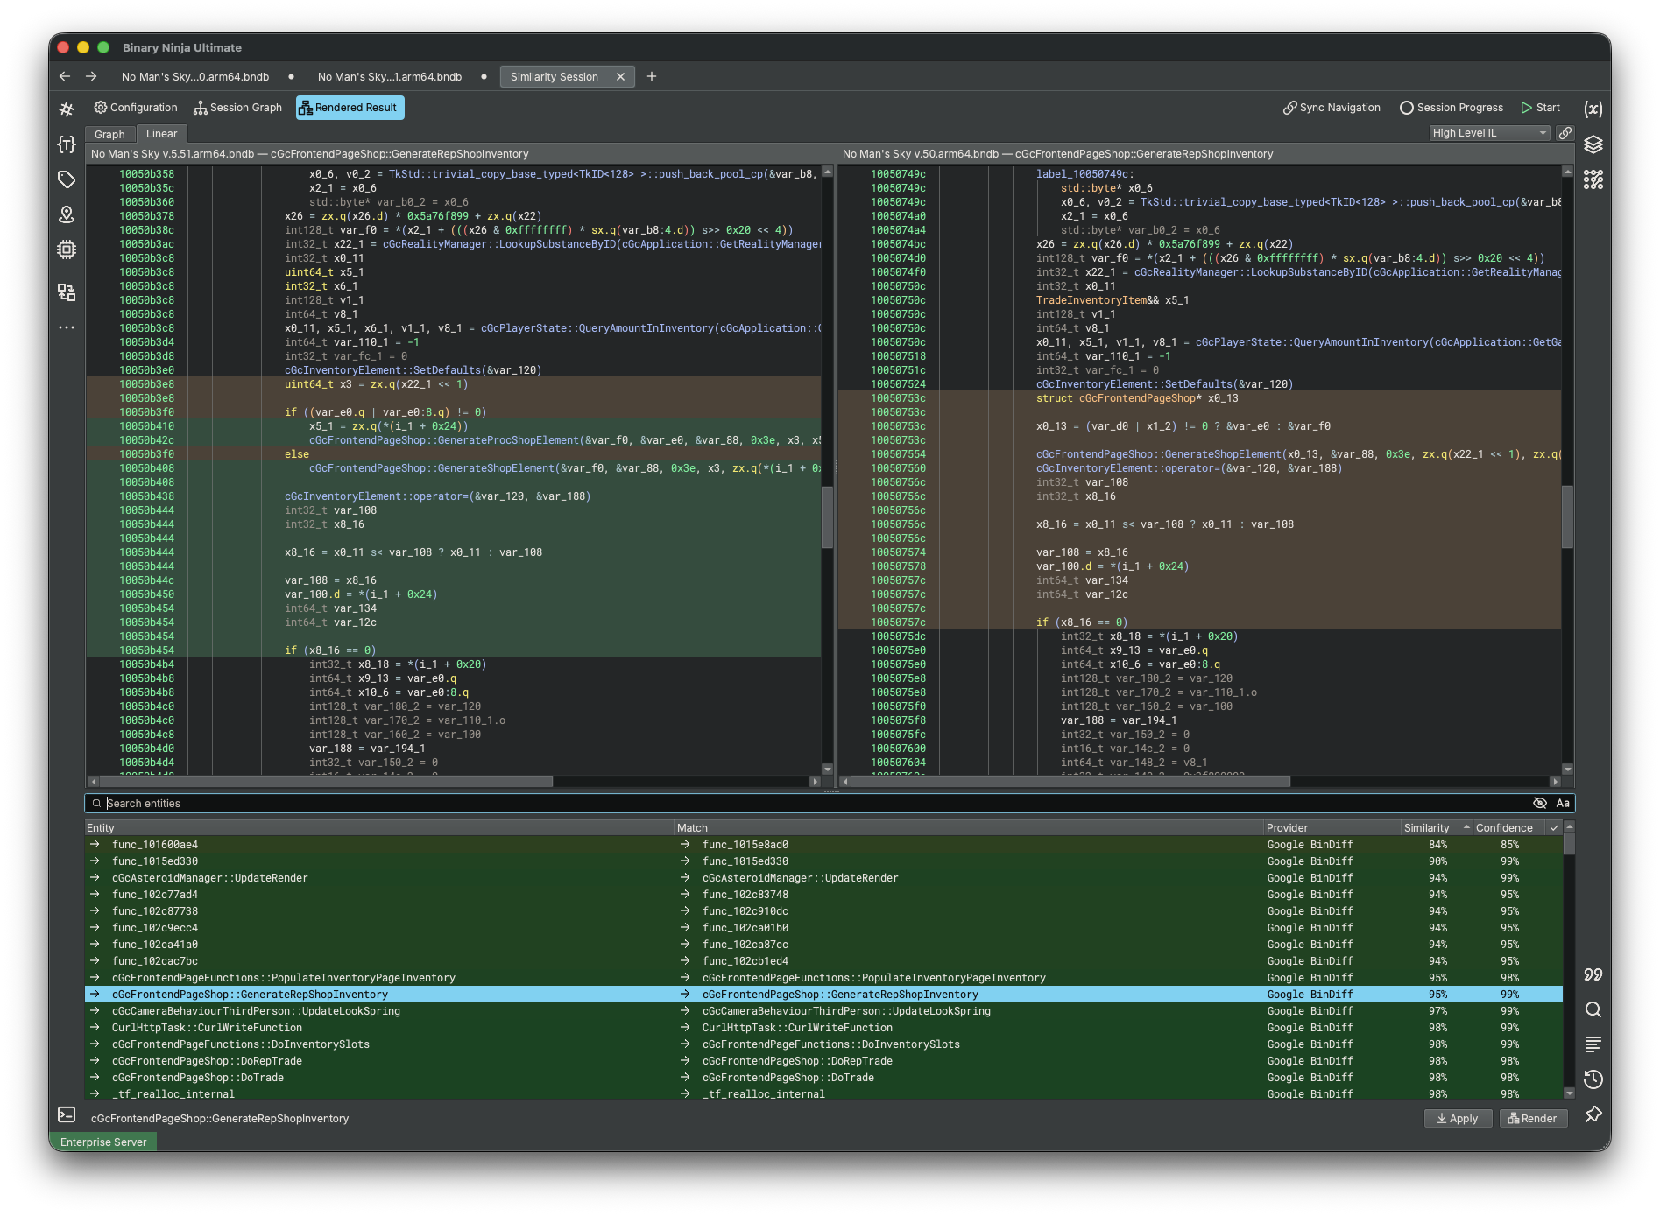This screenshot has width=1660, height=1216.
Task: Toggle Session Progress
Action: pyautogui.click(x=1452, y=108)
